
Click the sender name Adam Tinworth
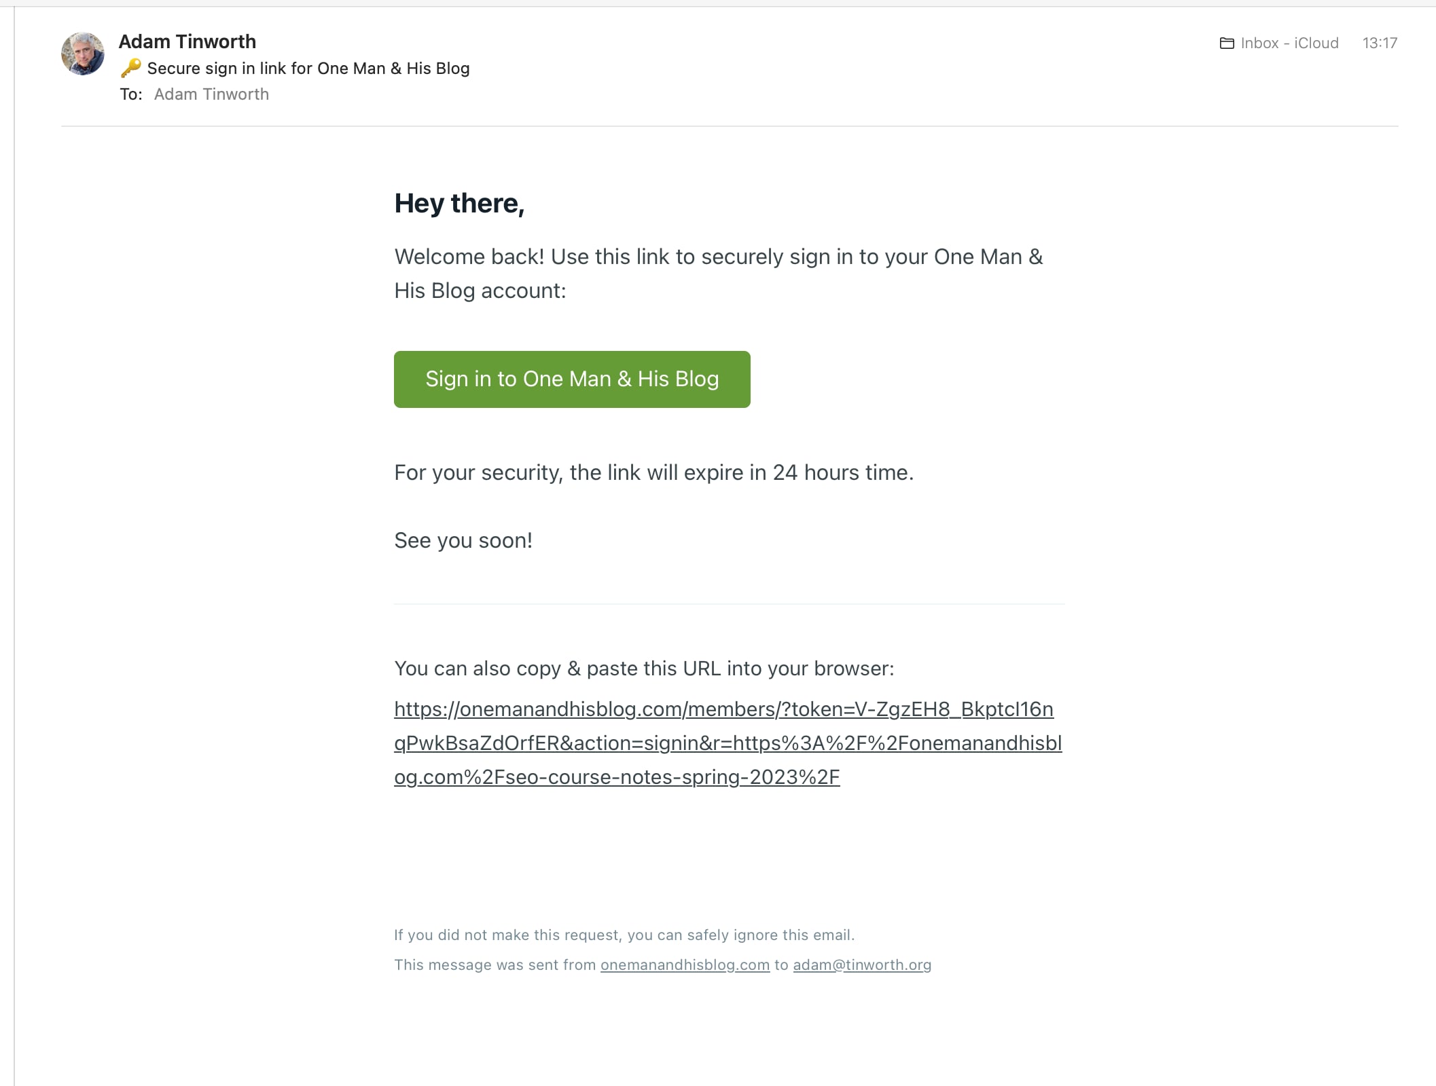click(x=187, y=41)
